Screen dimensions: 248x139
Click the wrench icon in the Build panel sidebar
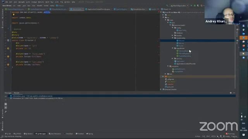coord(6,112)
